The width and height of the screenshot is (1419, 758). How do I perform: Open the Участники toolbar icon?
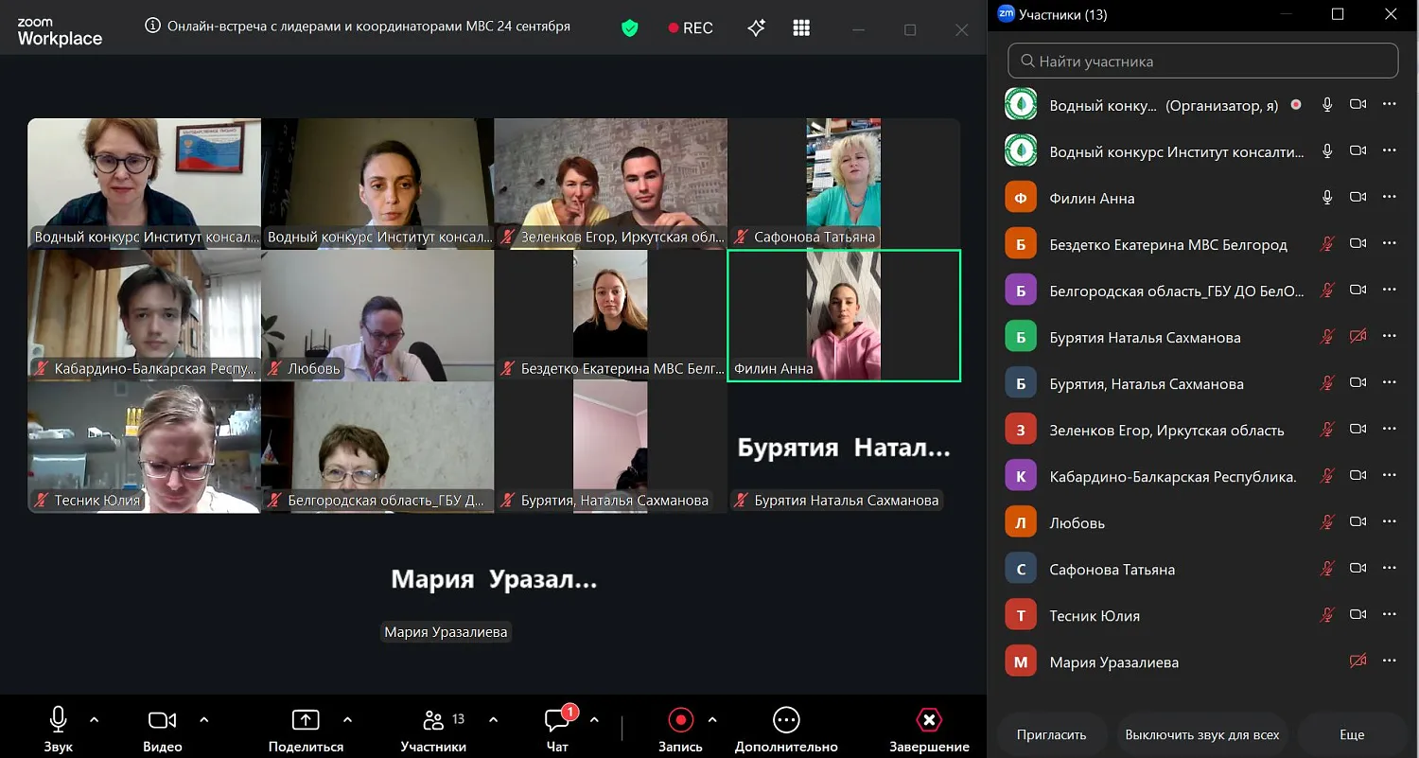coord(433,720)
